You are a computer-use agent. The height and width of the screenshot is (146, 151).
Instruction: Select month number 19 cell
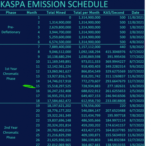point(38,106)
